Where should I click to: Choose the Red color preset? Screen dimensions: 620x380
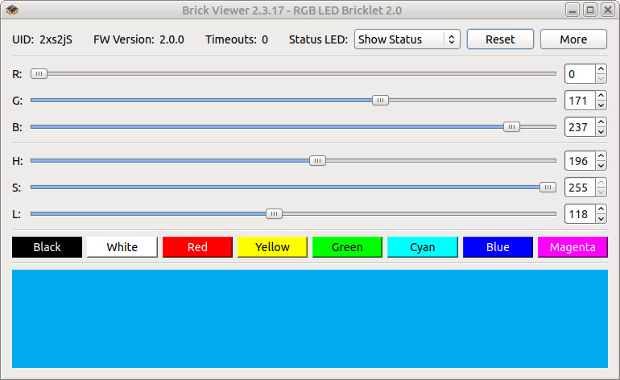(197, 247)
